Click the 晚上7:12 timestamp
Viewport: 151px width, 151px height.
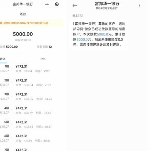77,15
